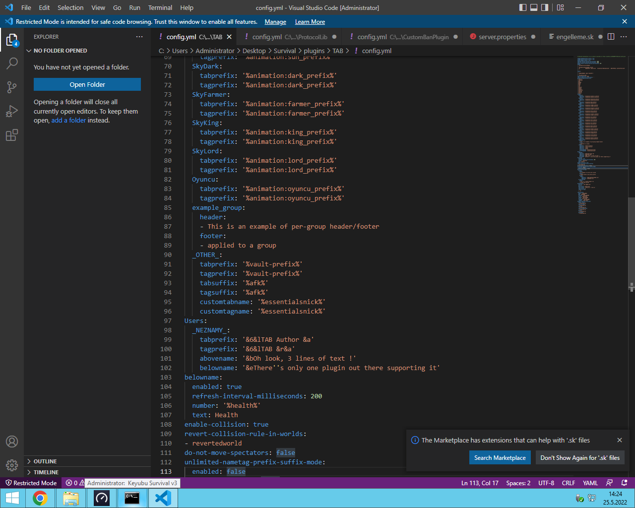Open the Terminal menu

(x=160, y=7)
